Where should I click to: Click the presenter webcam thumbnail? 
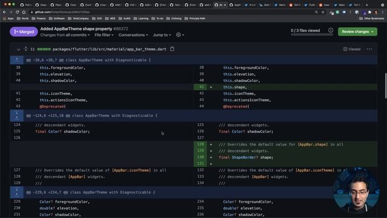(356, 191)
